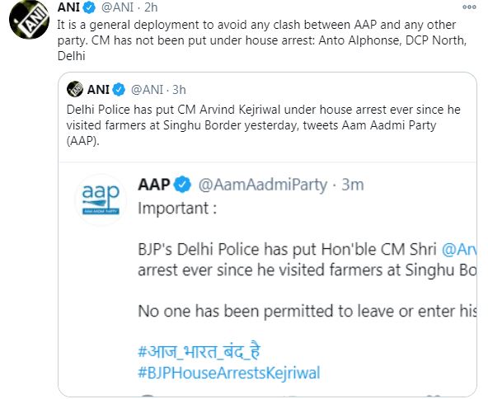Click the AAP verified checkmark badge
Viewport: 488px width, 399px height.
pos(182,185)
